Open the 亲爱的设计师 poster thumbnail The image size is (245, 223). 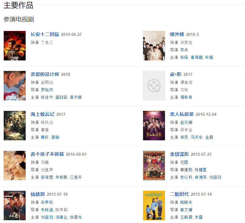[15, 85]
